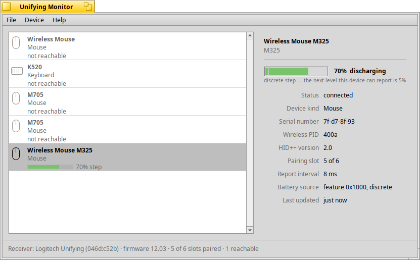
Task: Select the K520 keyboard row
Action: pyautogui.click(x=127, y=74)
